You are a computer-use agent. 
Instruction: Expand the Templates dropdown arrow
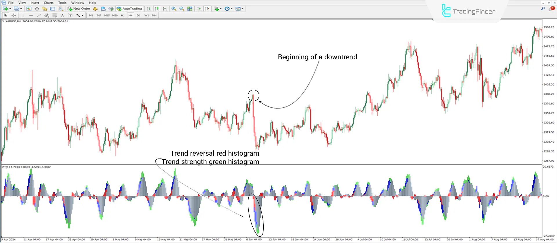point(243,9)
